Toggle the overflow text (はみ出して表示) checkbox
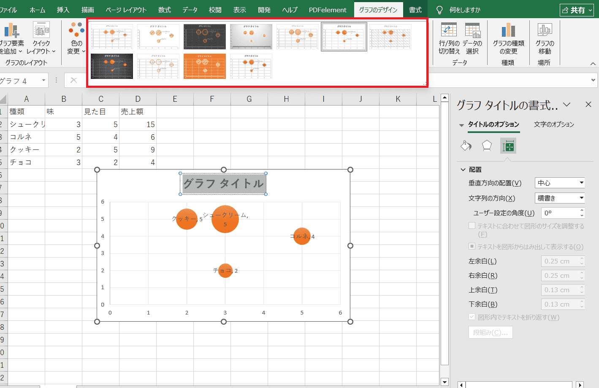The image size is (599, 388). [x=472, y=247]
